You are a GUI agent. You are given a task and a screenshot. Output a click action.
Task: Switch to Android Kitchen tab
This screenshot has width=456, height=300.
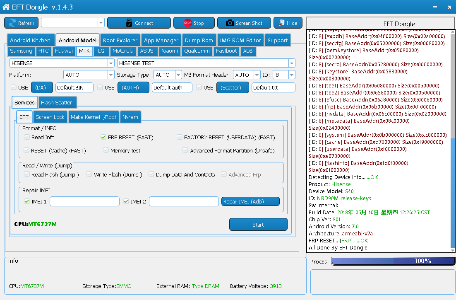click(30, 40)
